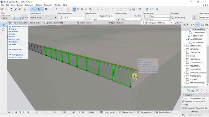Click the View Map icon in navigator

(197, 25)
